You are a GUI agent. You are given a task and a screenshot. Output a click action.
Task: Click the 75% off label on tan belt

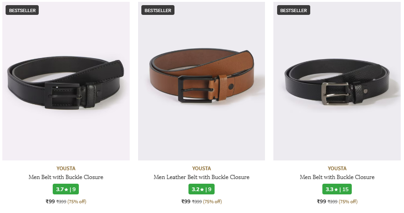pyautogui.click(x=213, y=202)
